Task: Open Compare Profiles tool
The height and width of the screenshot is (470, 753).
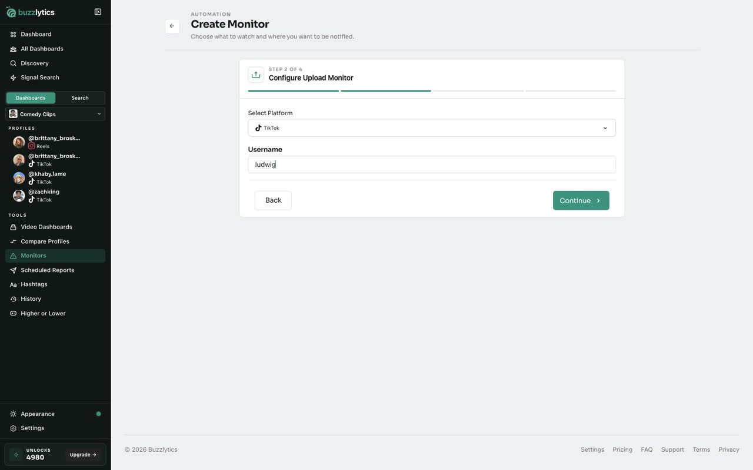Action: coord(55,241)
